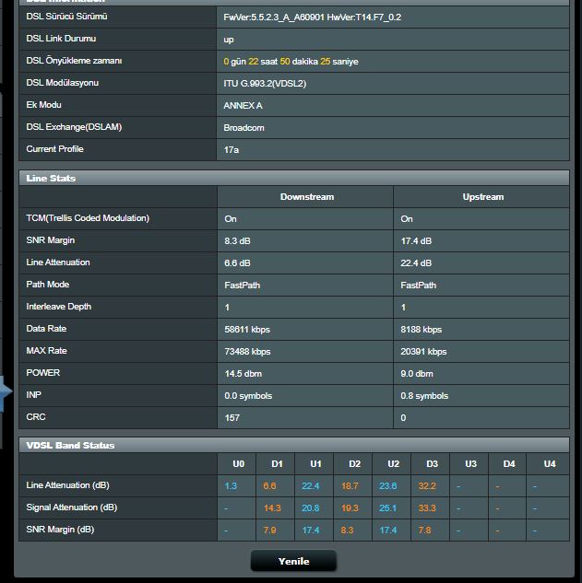Click the U2 band column header
Screen dimensions: 582x583
393,464
